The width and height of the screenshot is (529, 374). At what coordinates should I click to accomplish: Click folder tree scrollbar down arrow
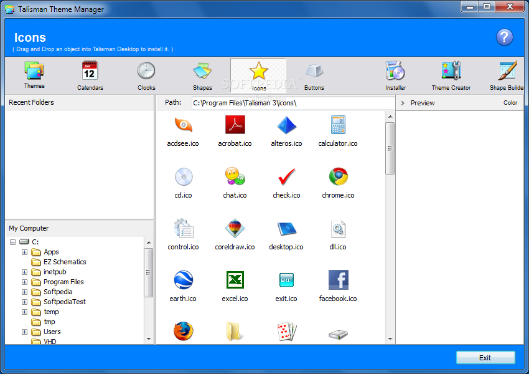[x=149, y=338]
